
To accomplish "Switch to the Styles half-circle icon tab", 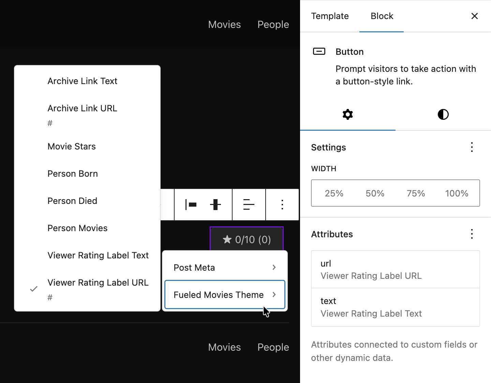I will click(443, 114).
